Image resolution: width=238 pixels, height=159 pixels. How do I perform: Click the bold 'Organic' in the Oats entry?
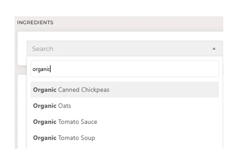(x=44, y=106)
